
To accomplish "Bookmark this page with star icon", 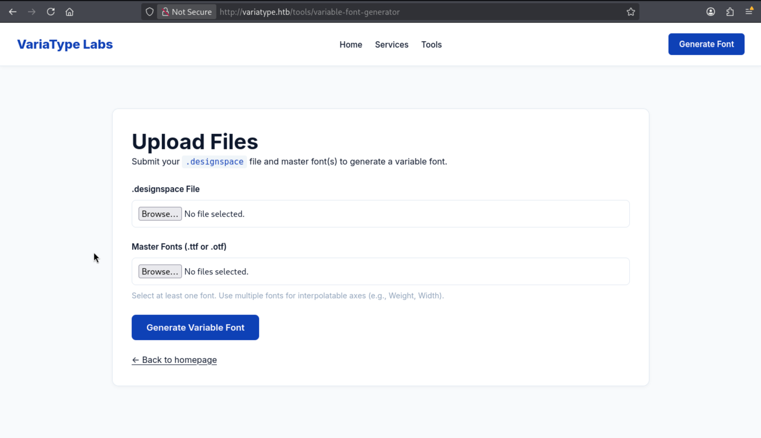I will pyautogui.click(x=630, y=12).
